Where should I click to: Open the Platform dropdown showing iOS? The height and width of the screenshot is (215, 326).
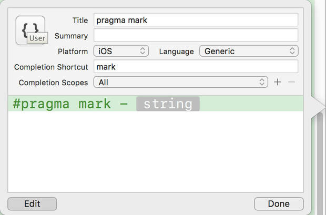click(x=121, y=51)
